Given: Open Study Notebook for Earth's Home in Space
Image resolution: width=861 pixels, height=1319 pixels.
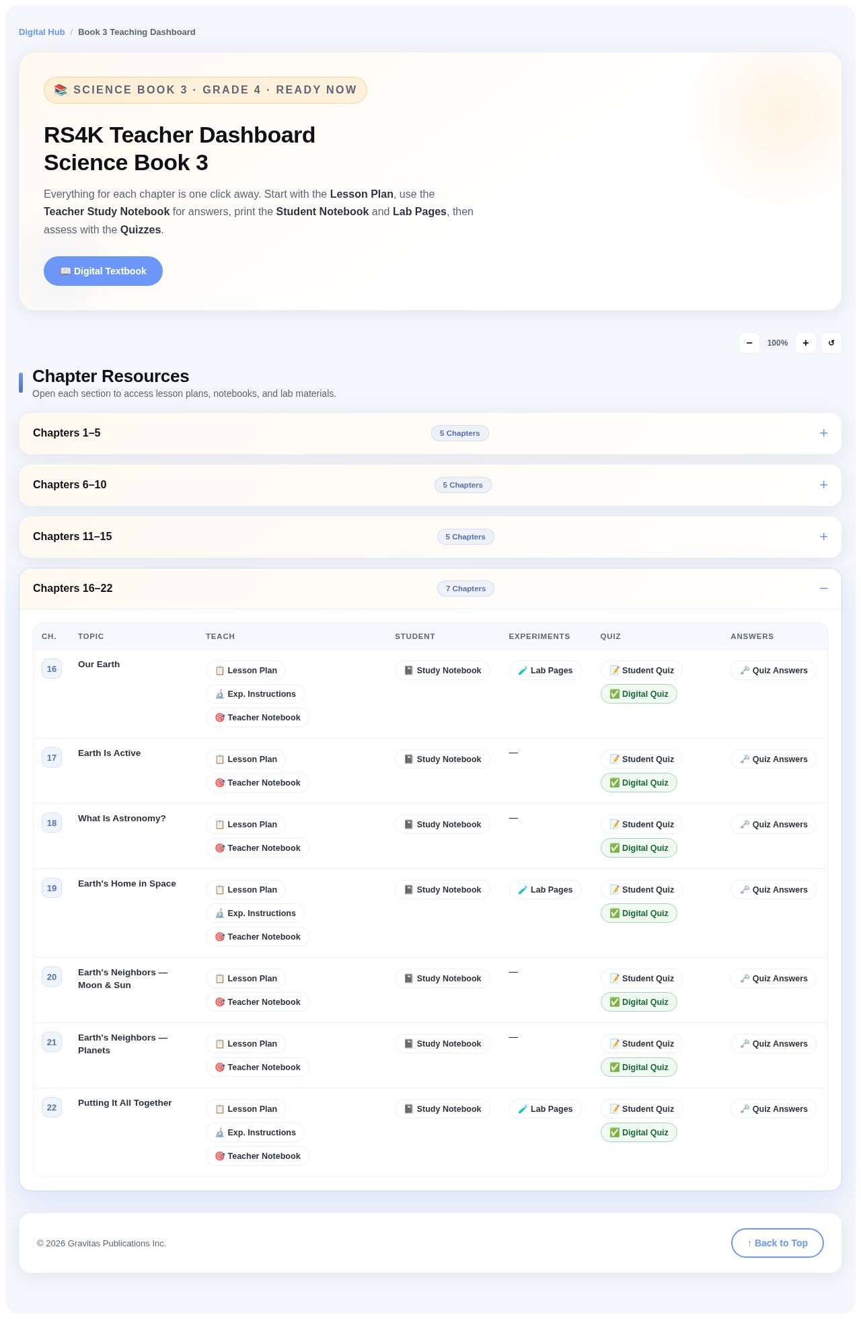Looking at the screenshot, I should pyautogui.click(x=443, y=890).
